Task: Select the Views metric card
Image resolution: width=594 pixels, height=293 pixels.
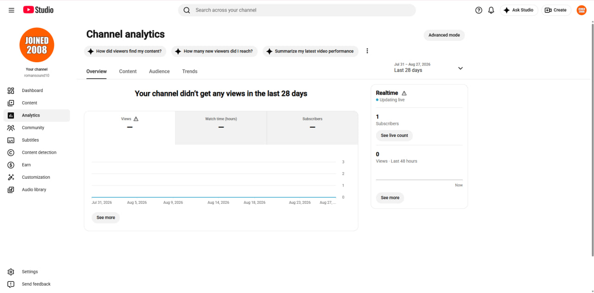Action: coord(130,128)
